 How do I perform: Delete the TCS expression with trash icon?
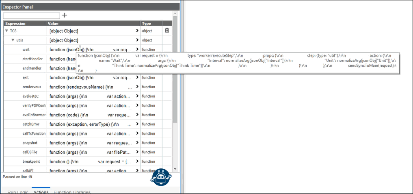coord(167,31)
